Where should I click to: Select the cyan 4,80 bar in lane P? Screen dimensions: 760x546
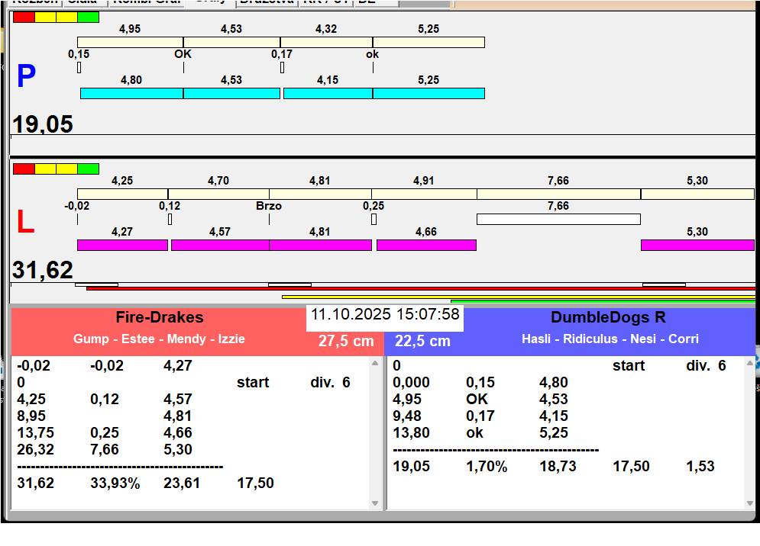131,93
